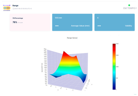Click the 76% fill value
Viewport: 138px width, 96px height.
(15, 22)
